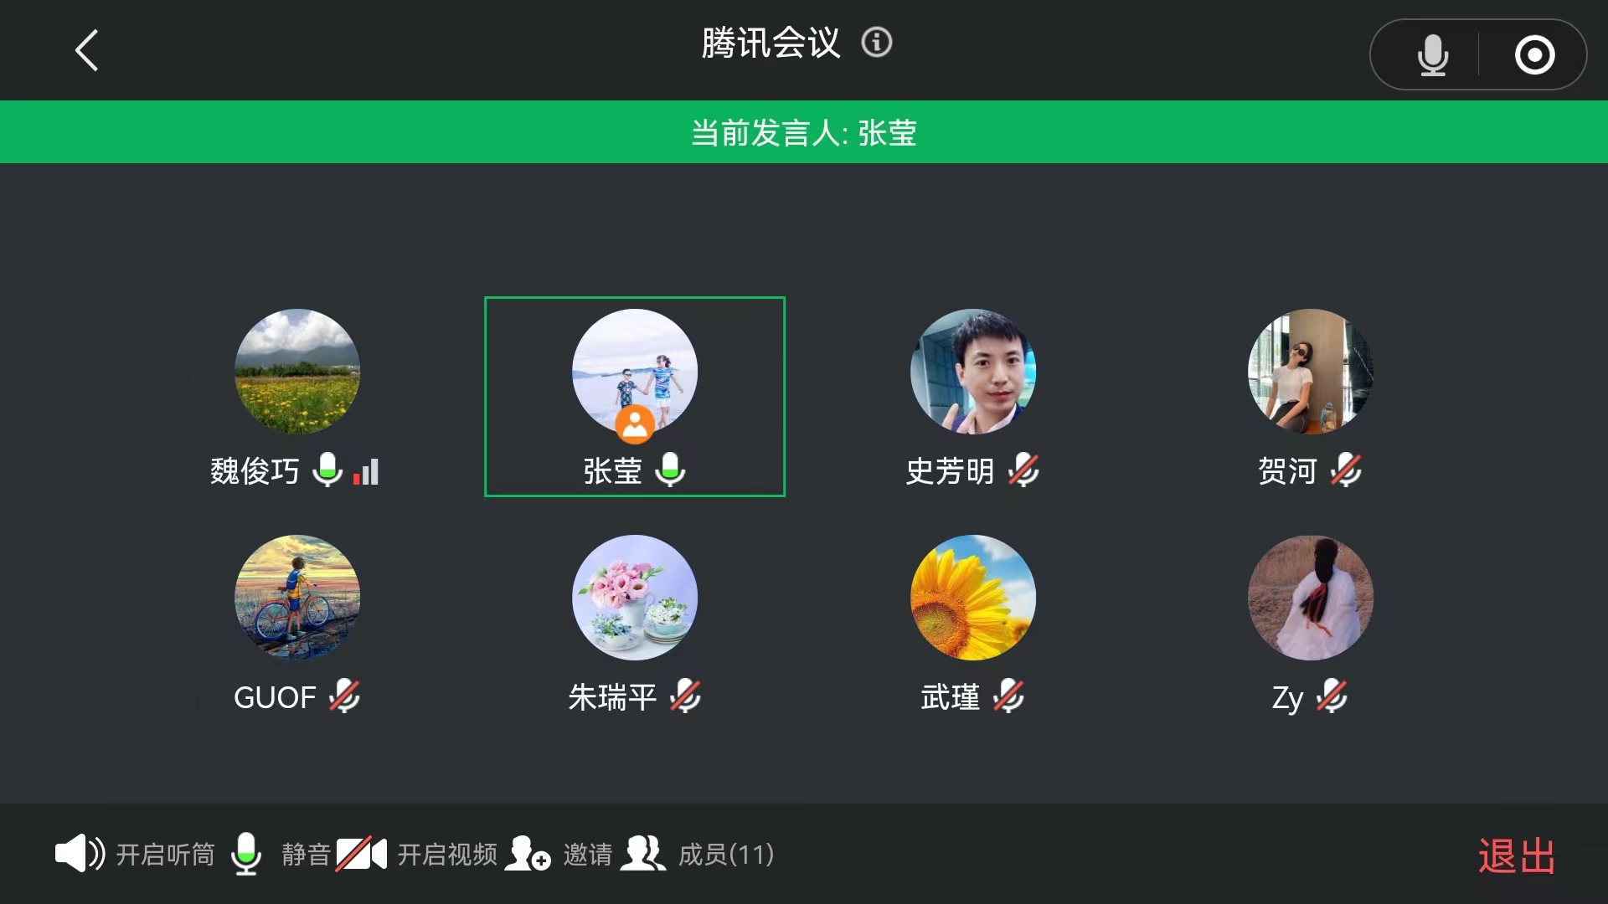Select the highlighted 张莹 speaker tile
1608x904 pixels.
click(635, 397)
